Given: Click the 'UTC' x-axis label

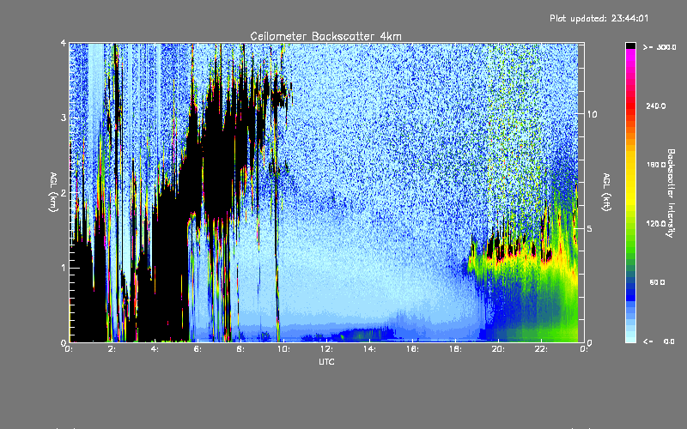Looking at the screenshot, I should pyautogui.click(x=326, y=361).
